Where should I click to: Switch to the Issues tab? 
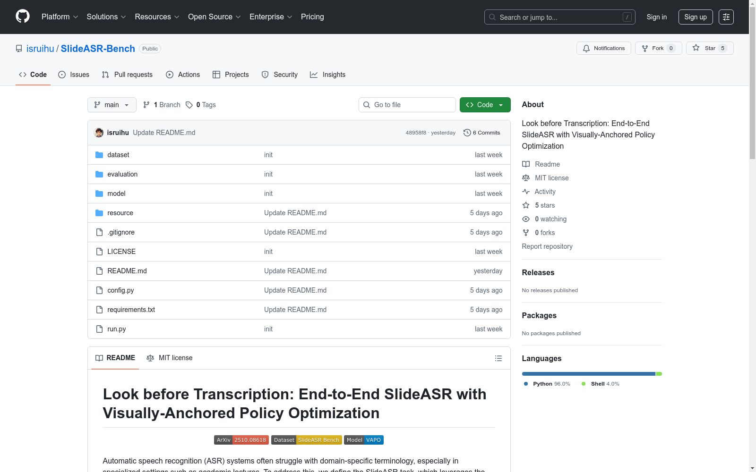coord(74,75)
